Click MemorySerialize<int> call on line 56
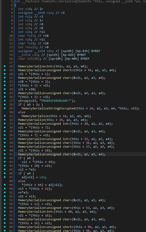The image size is (146, 232). [36, 212]
